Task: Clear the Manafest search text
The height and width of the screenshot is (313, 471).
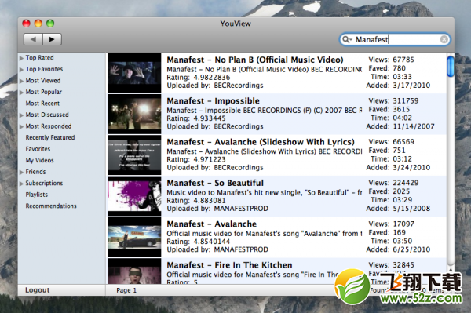Action: point(444,39)
